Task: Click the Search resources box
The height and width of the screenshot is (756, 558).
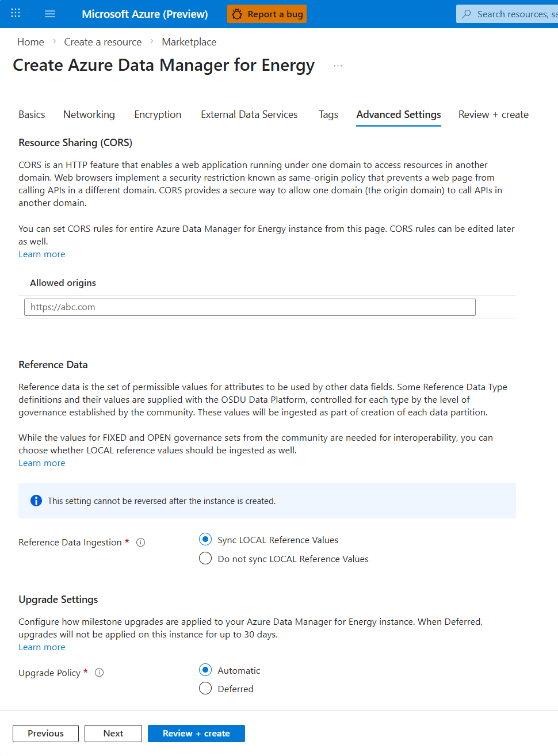Action: pos(507,14)
